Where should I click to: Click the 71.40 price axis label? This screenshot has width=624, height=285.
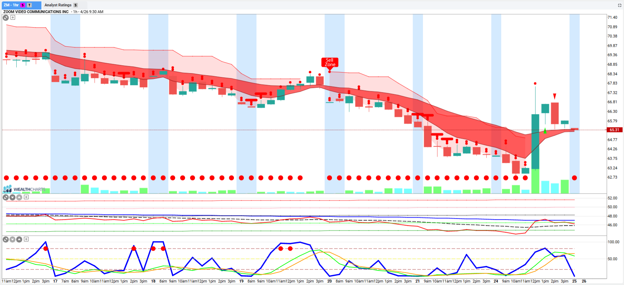[x=612, y=17]
